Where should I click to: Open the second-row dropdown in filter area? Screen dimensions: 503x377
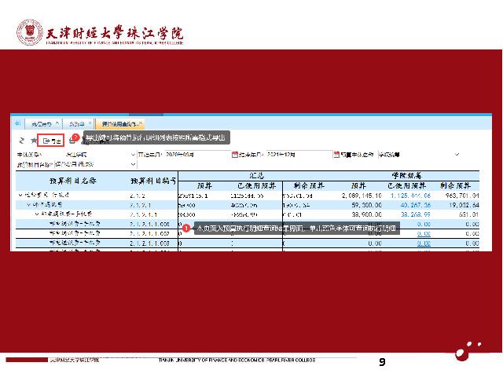[x=132, y=164]
